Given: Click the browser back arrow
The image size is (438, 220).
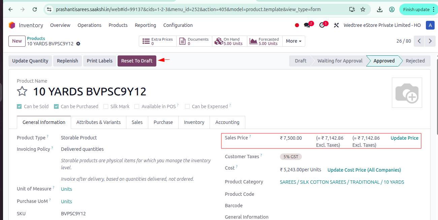Looking at the screenshot, I should (10, 9).
